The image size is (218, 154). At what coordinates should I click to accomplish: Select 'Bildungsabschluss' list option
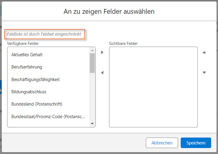(x=29, y=92)
